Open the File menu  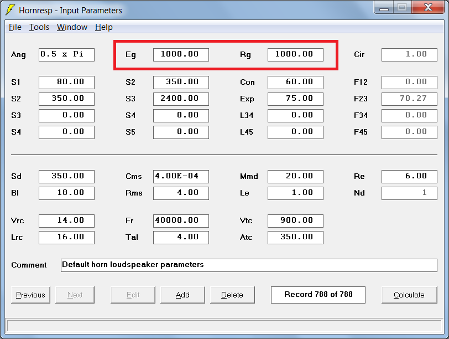(x=15, y=27)
